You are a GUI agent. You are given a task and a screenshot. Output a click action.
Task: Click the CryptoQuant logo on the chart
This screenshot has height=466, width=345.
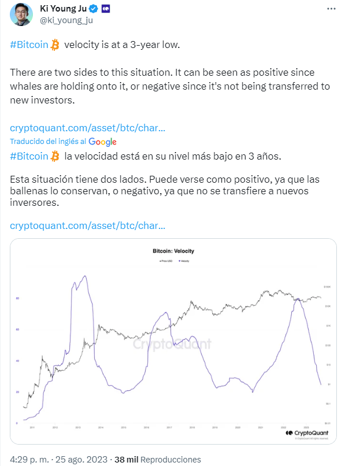(x=307, y=432)
